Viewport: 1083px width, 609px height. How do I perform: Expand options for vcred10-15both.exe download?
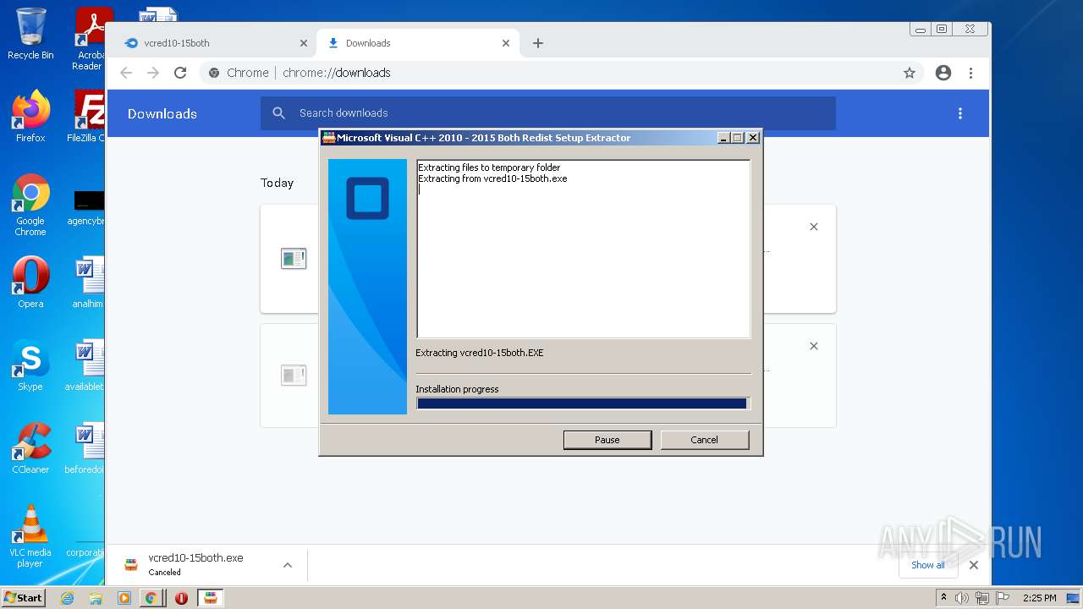(288, 565)
